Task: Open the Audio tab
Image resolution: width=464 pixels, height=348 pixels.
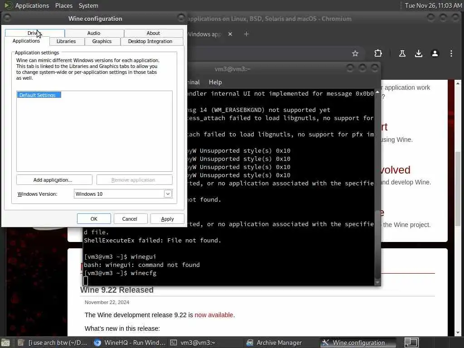Action: pos(94,33)
